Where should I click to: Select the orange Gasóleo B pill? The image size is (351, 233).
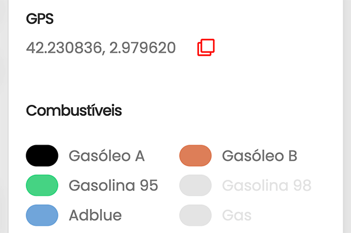pyautogui.click(x=195, y=156)
